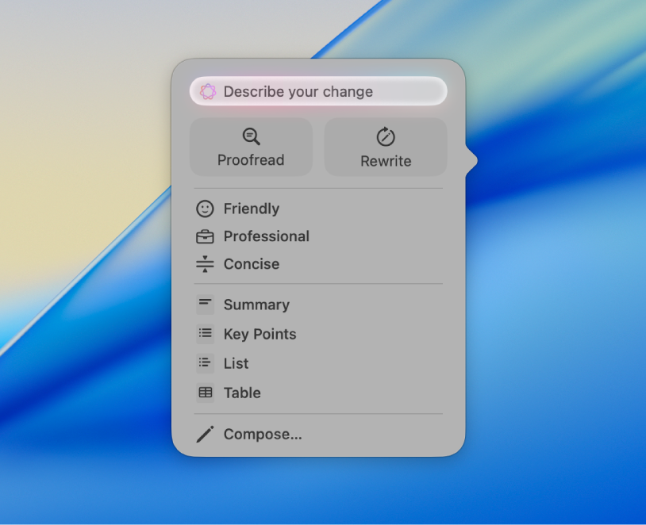Viewport: 646px width, 525px height.
Task: Open the Summary writing tool
Action: coord(255,305)
